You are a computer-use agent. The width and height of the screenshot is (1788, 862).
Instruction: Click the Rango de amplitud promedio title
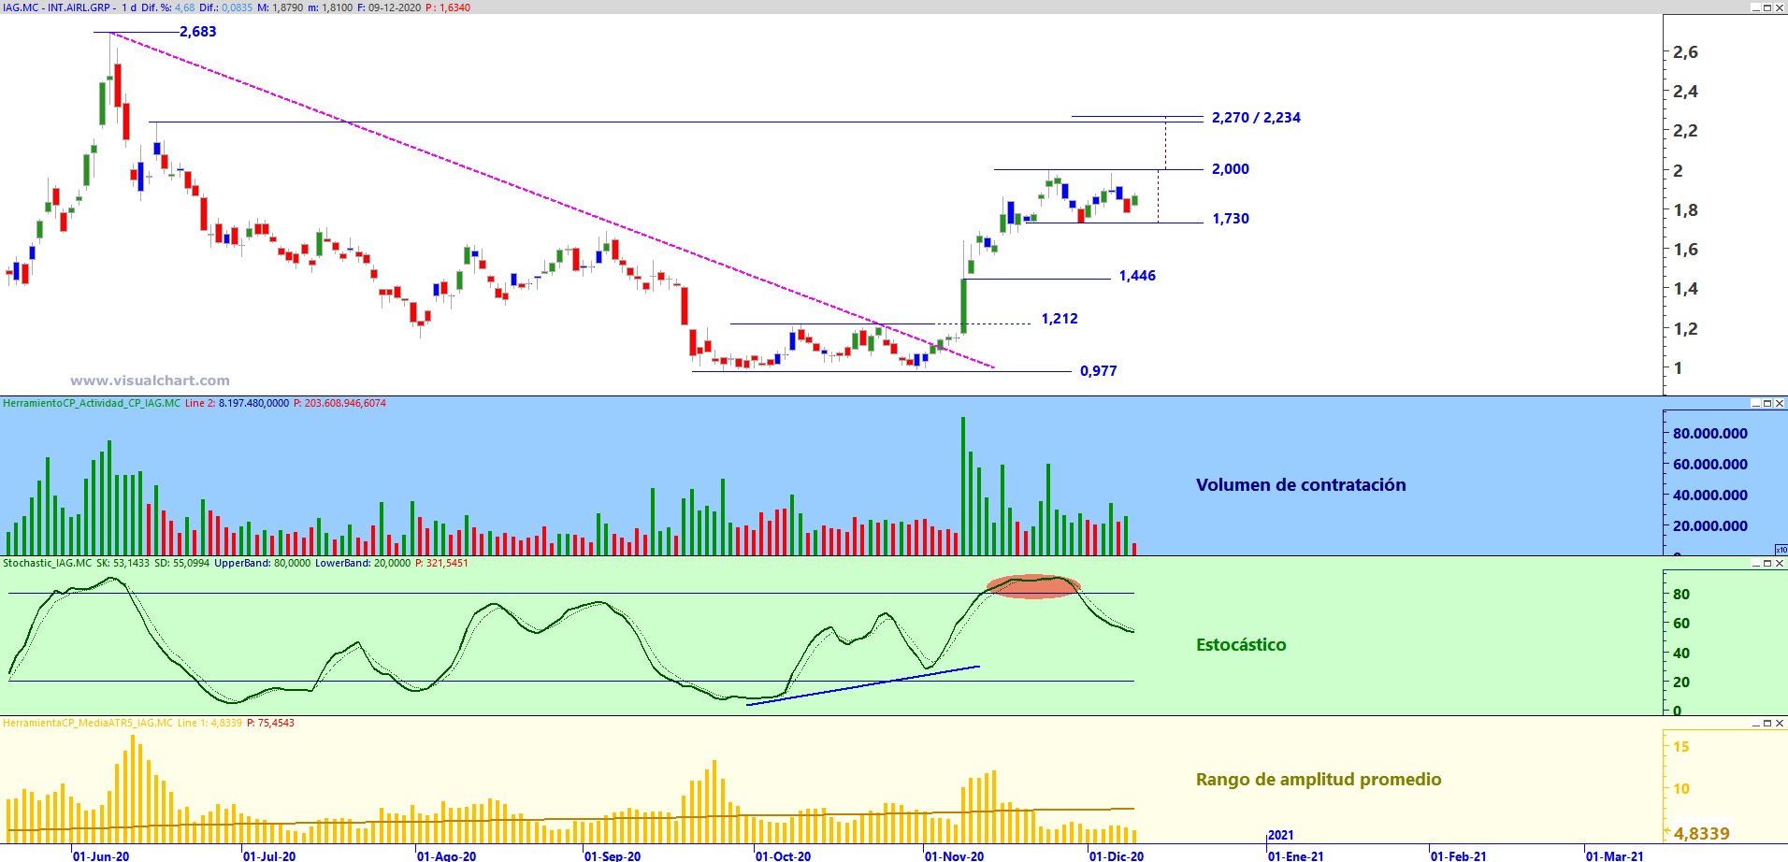tap(1319, 779)
